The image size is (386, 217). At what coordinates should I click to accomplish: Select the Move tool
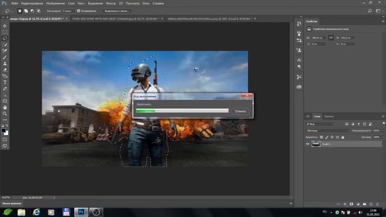coord(5,26)
